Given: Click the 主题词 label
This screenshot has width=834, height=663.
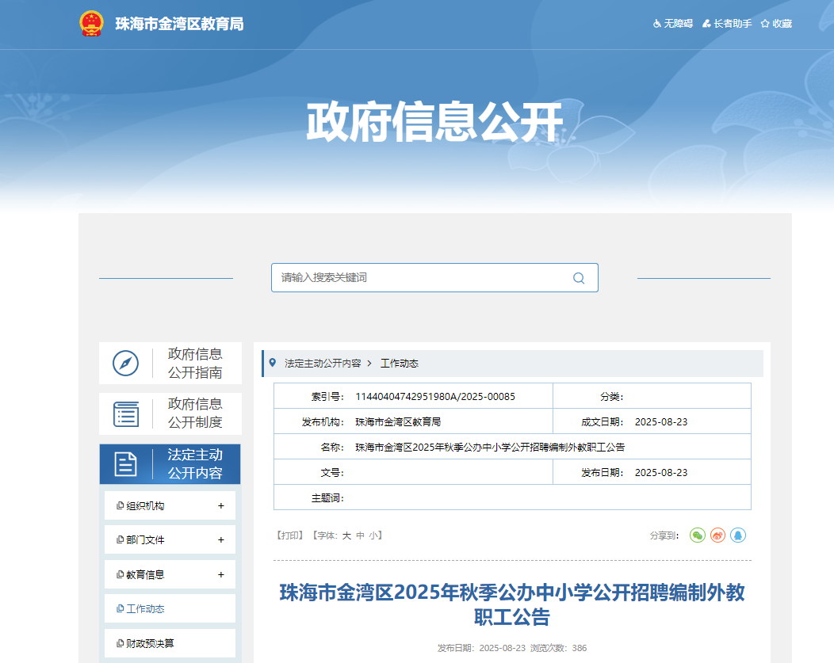Looking at the screenshot, I should pos(327,497).
